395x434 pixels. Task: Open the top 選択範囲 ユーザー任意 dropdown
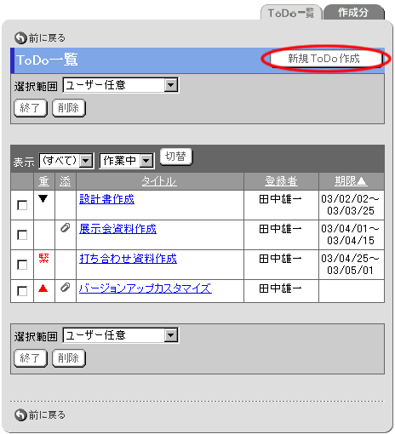[x=121, y=85]
